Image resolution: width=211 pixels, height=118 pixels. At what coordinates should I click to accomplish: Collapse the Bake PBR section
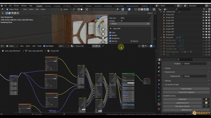pyautogui.click(x=110, y=29)
